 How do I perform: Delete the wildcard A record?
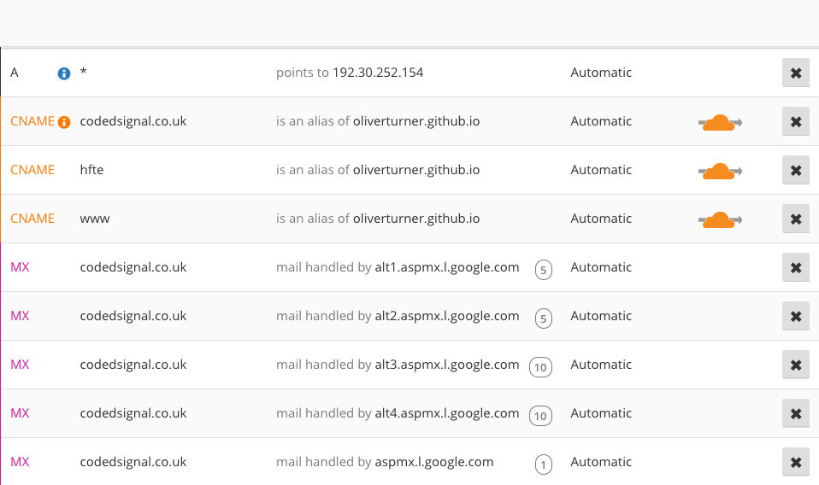tap(796, 73)
